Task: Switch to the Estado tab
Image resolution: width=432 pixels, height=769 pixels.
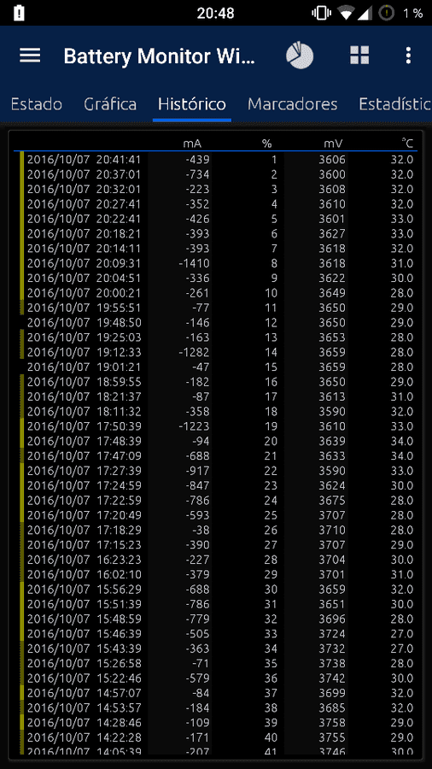Action: [36, 104]
